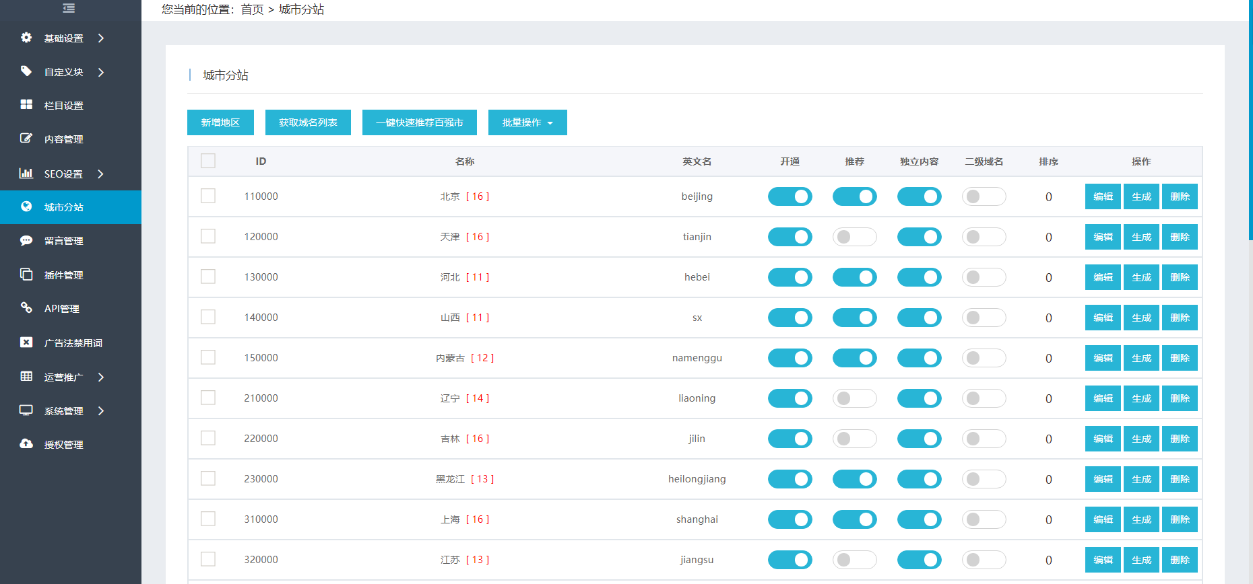Click the edit icon for 内容管理
The width and height of the screenshot is (1253, 584).
(26, 139)
